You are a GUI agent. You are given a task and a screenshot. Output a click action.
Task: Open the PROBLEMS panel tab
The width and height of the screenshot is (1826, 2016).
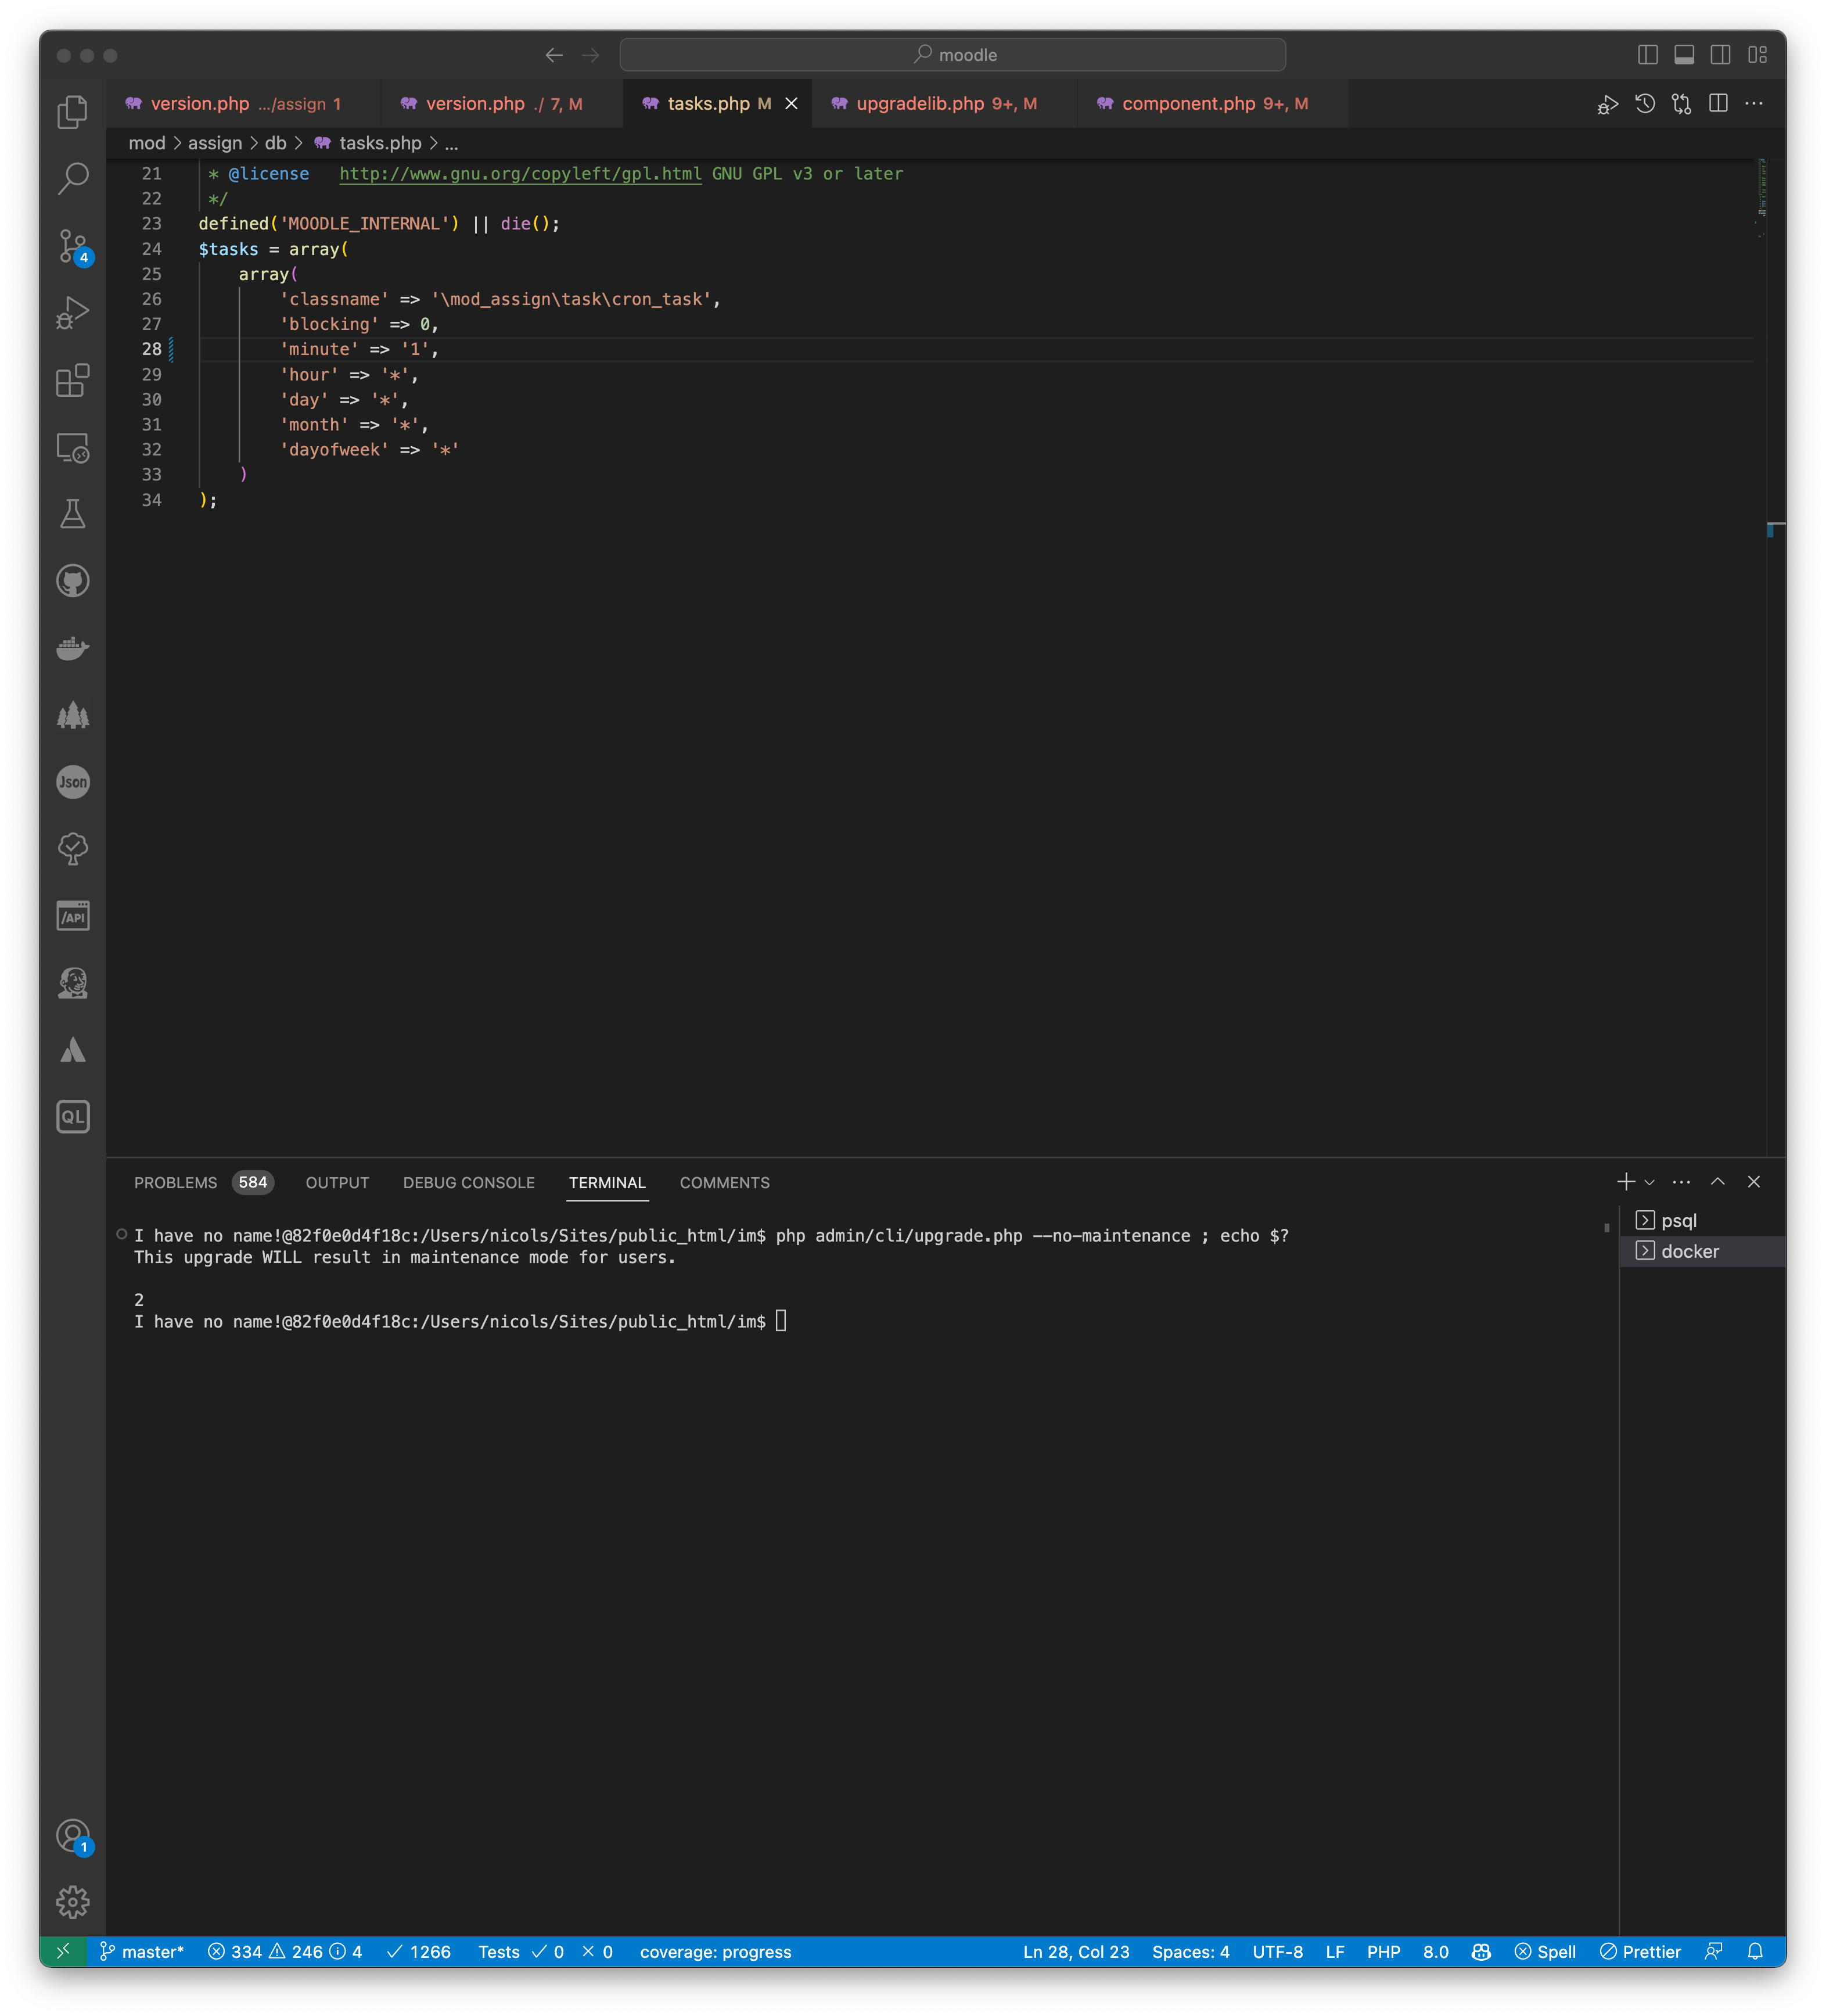204,1182
